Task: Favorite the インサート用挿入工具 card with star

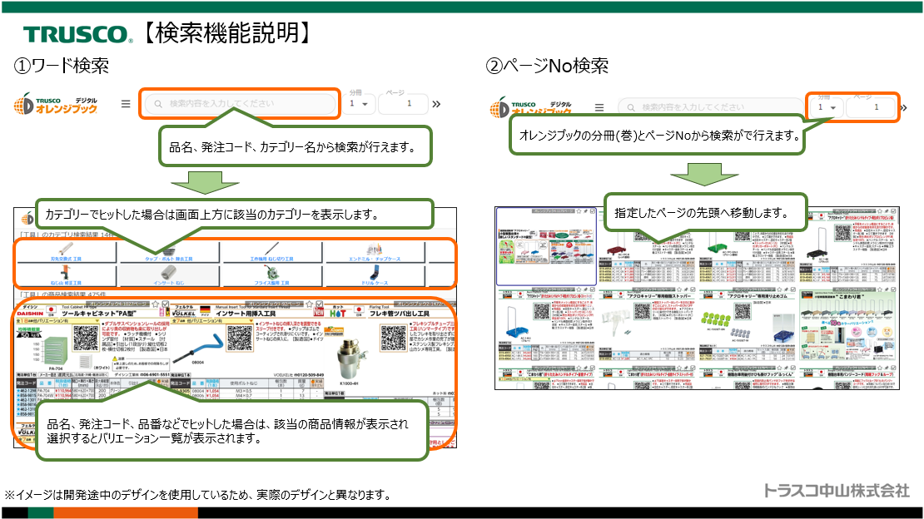Action: pos(308,304)
